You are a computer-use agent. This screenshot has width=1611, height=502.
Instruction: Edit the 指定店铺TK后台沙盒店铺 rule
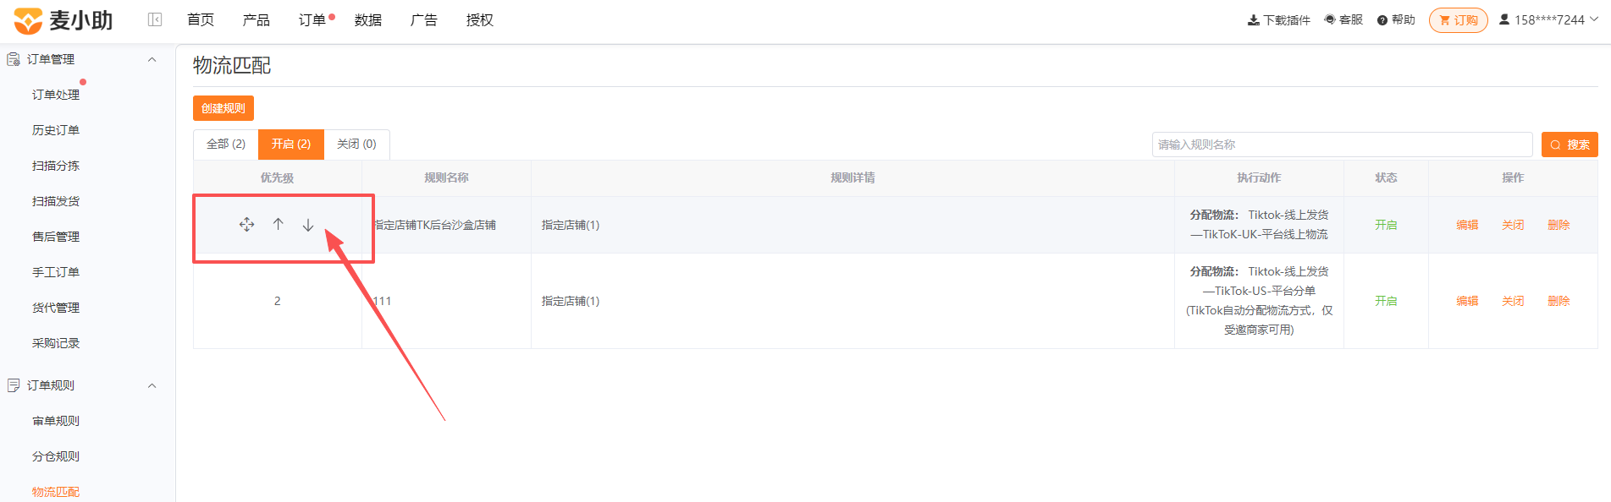point(1467,225)
